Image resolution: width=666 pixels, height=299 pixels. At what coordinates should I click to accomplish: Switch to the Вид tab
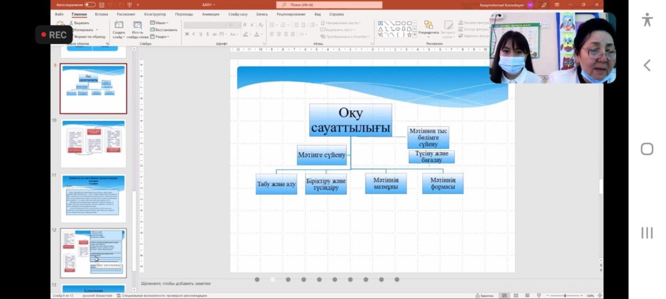click(317, 14)
